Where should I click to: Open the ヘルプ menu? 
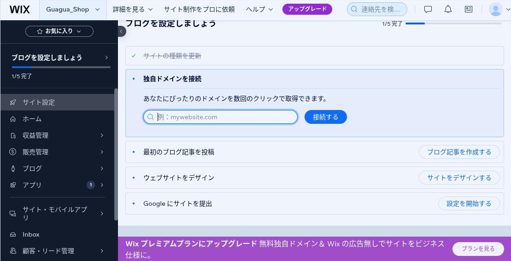pos(259,10)
